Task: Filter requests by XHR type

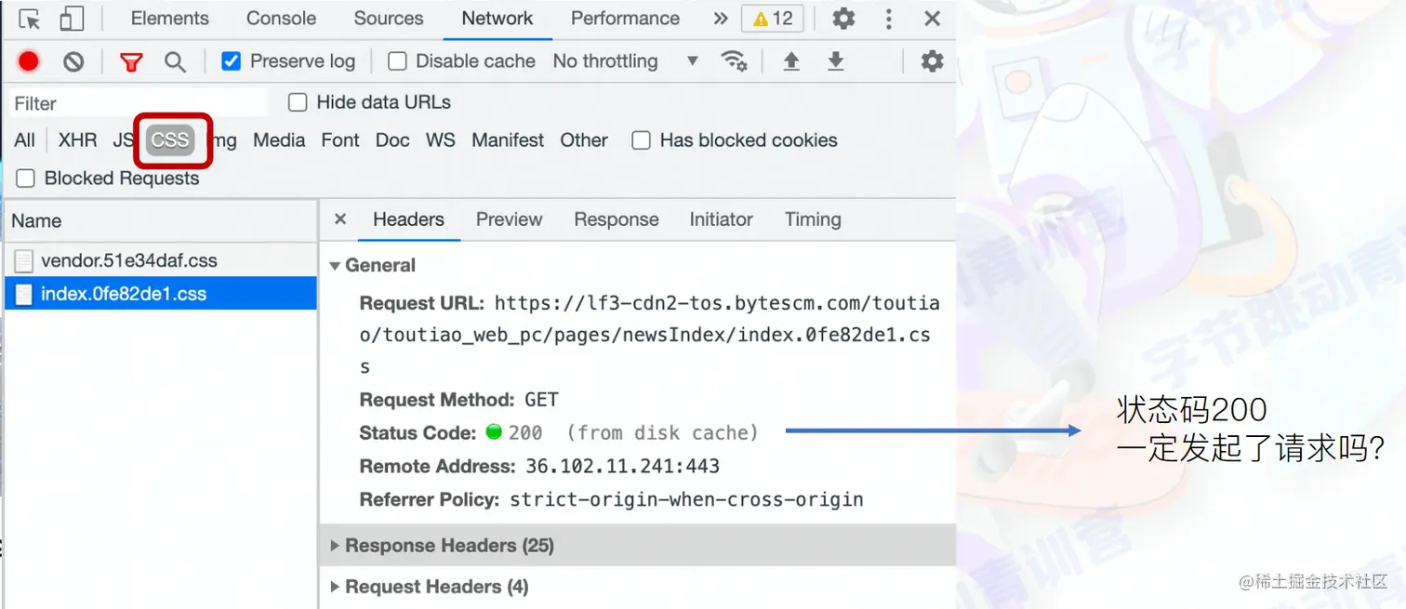Action: pyautogui.click(x=77, y=140)
